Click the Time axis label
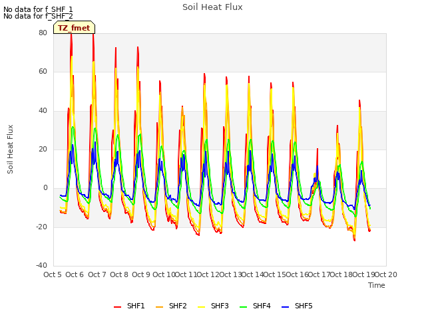Image resolution: width=426 pixels, height=319 pixels. (x=377, y=285)
